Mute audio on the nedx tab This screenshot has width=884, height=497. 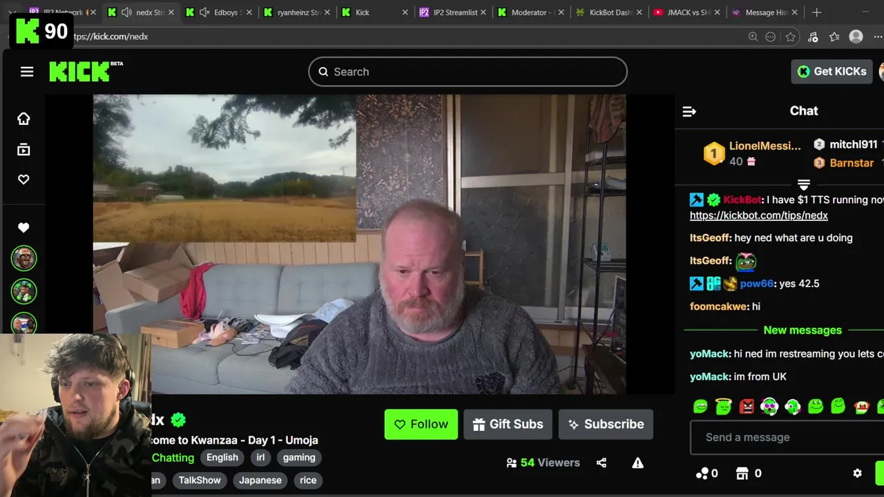[x=126, y=12]
